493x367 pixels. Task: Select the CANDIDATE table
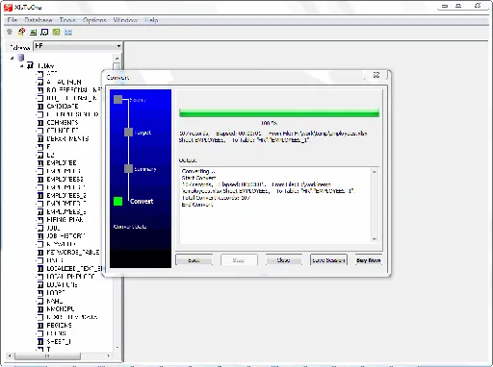point(63,106)
